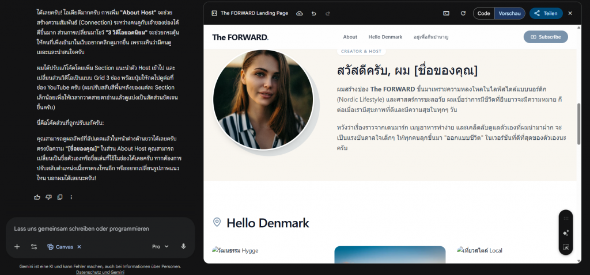Go to Hello Denmark nav item

tap(385, 37)
